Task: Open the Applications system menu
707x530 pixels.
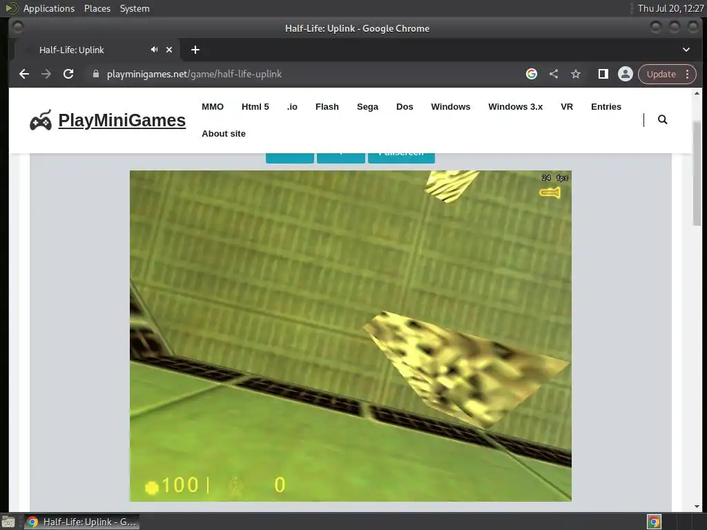Action: point(49,8)
